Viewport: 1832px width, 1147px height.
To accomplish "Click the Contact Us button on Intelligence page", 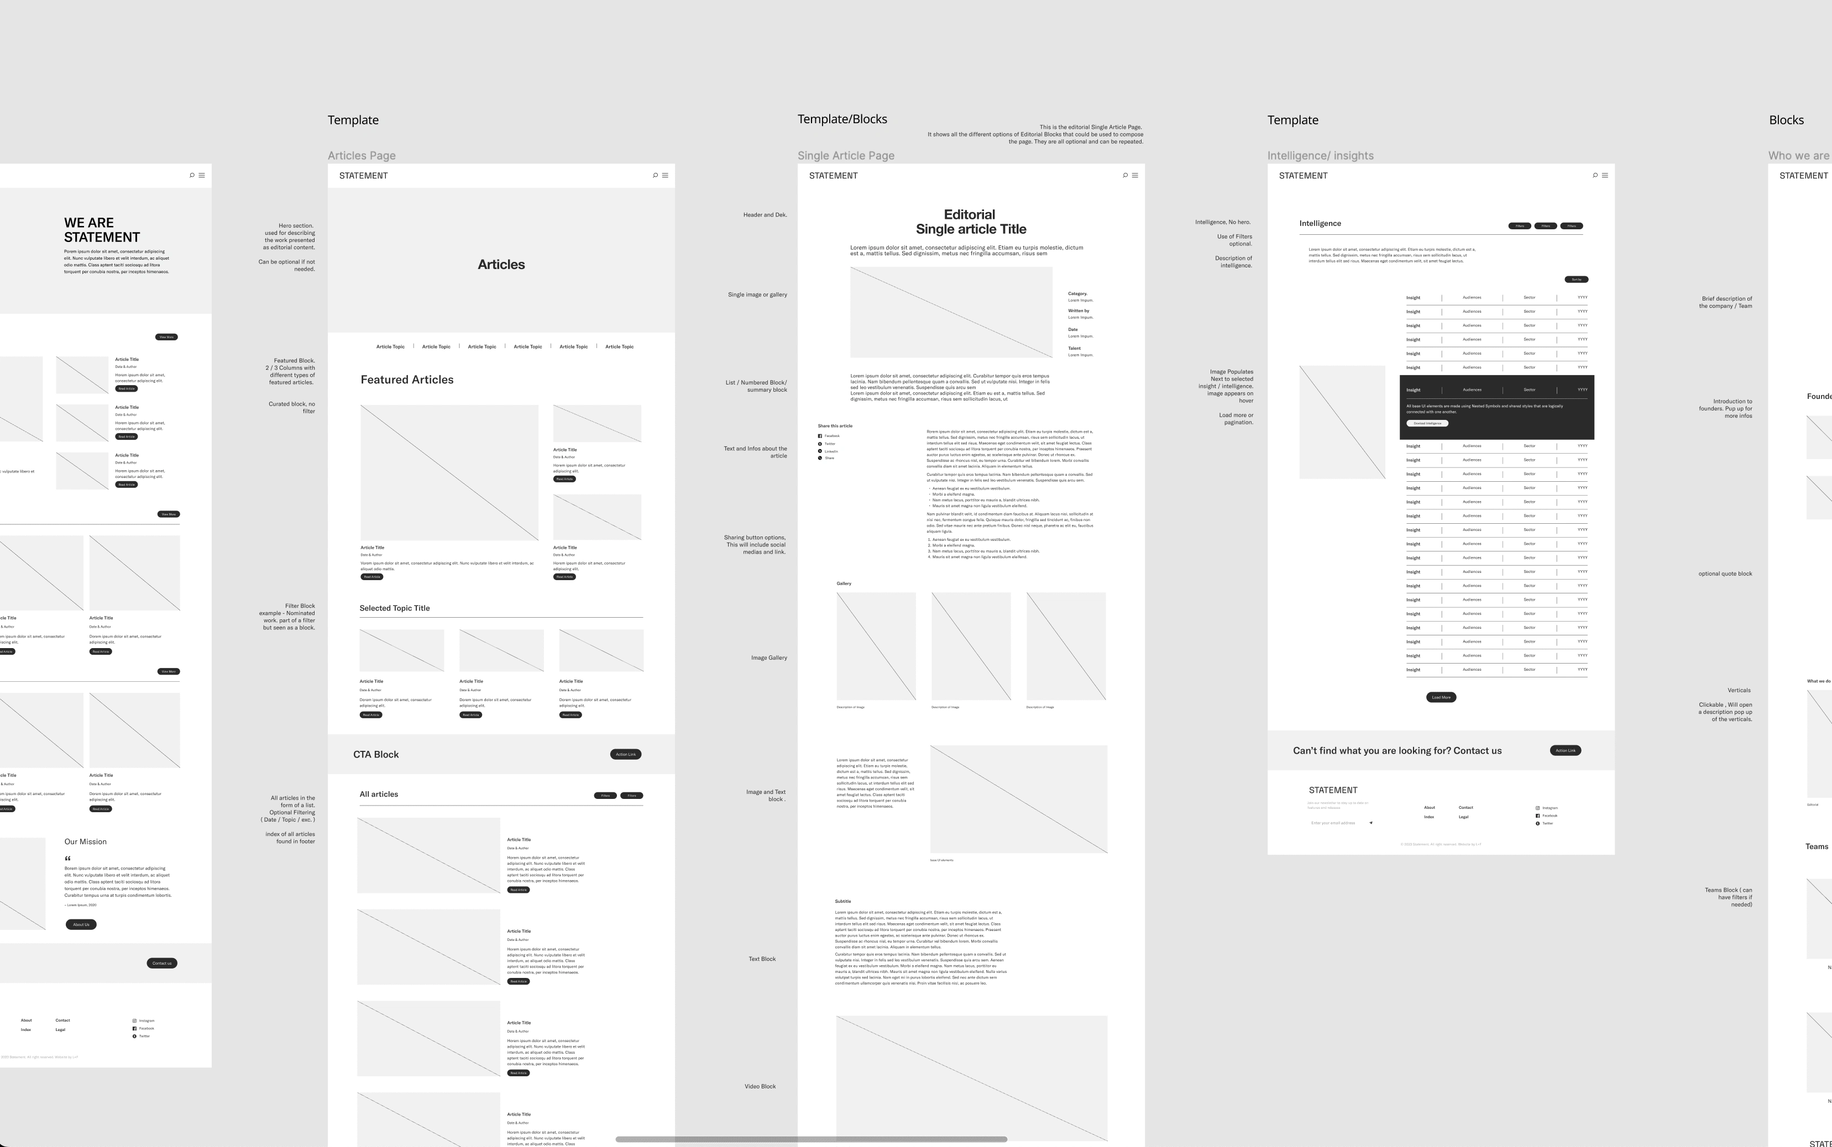I will 1564,749.
